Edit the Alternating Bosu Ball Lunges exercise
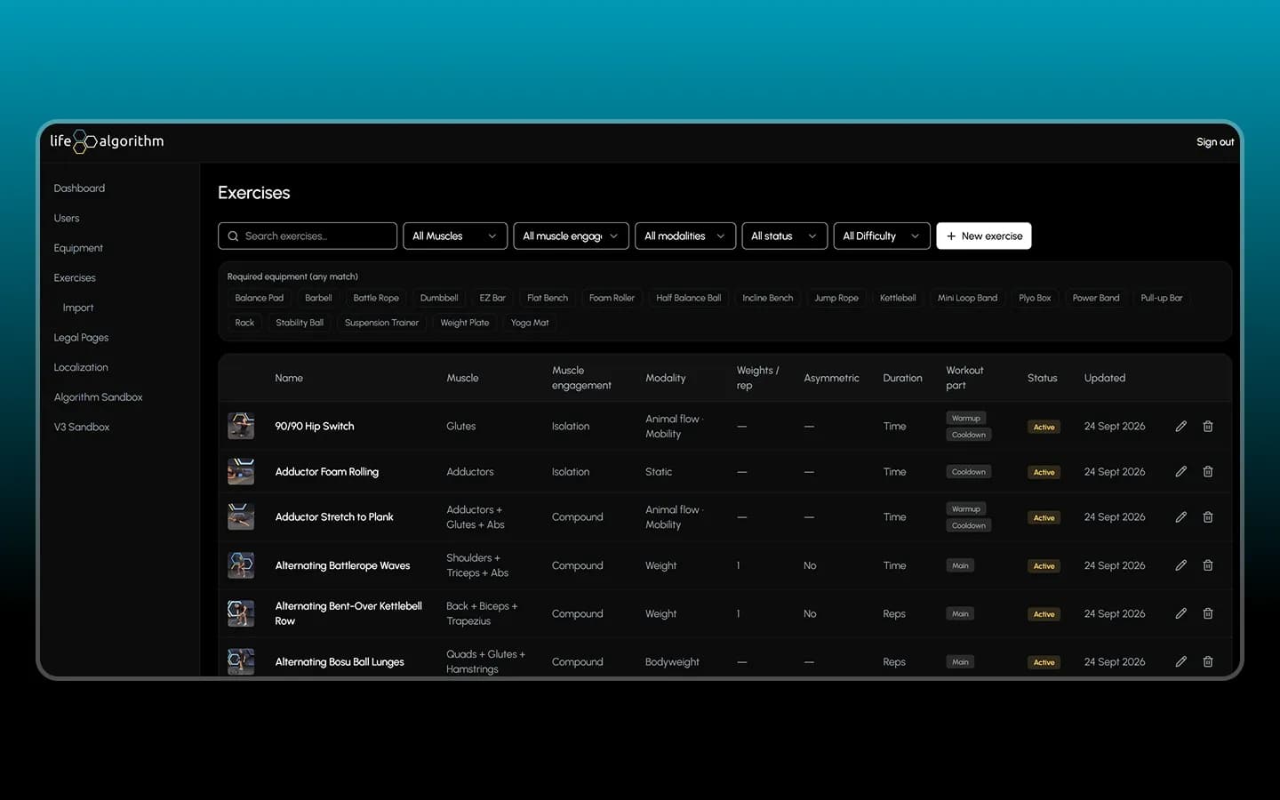The width and height of the screenshot is (1280, 800). [1180, 661]
